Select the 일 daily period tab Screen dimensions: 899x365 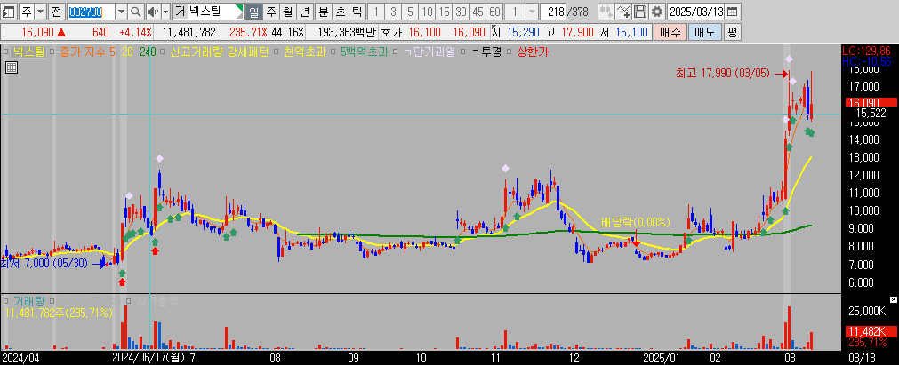coord(253,11)
